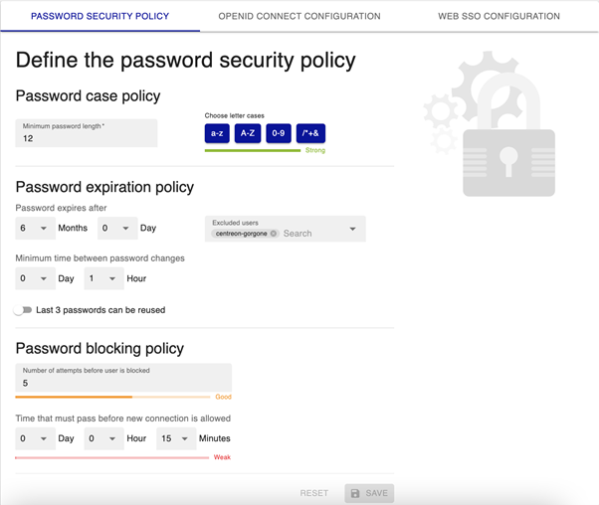Toggle uppercase A-Z letter case
599x505 pixels.
[x=248, y=133]
